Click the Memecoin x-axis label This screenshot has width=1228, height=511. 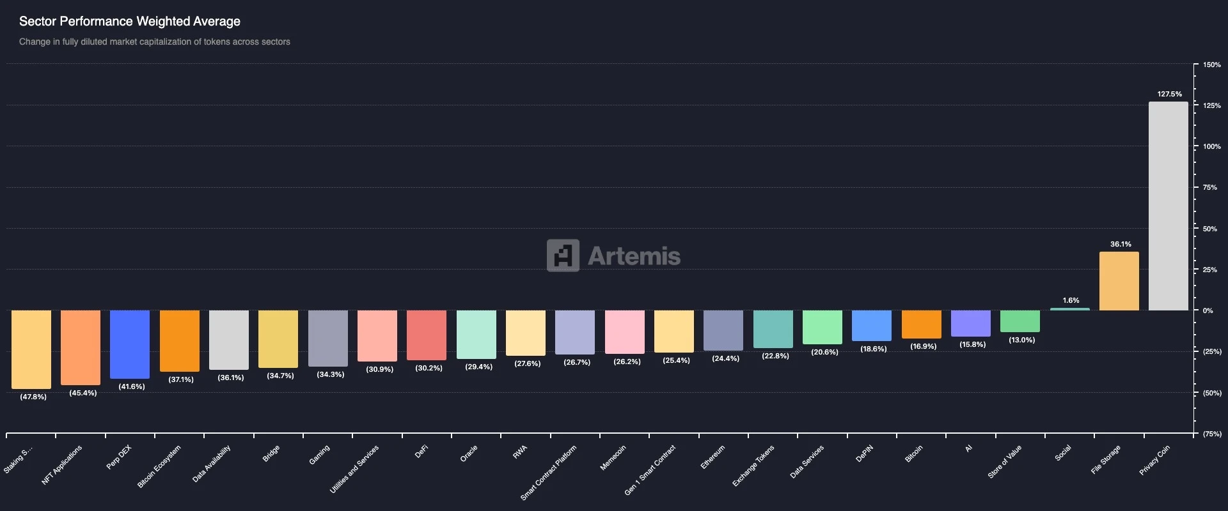point(613,458)
